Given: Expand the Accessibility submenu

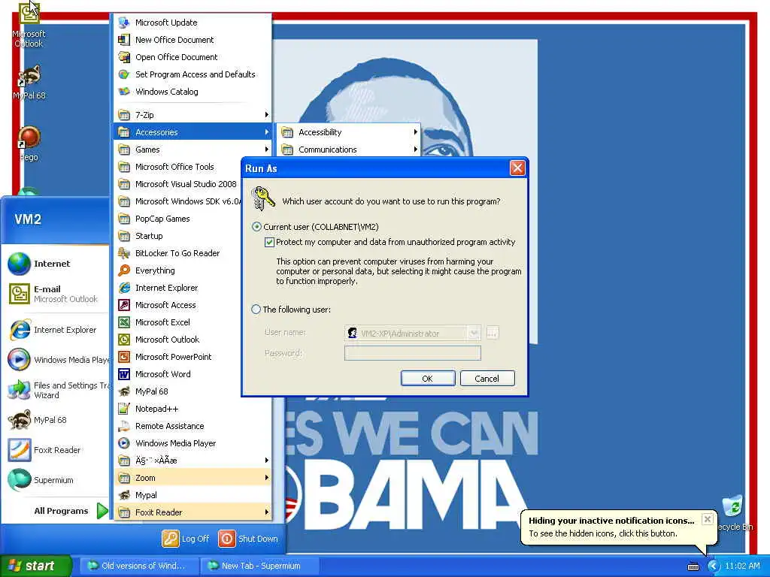Looking at the screenshot, I should pyautogui.click(x=349, y=132).
